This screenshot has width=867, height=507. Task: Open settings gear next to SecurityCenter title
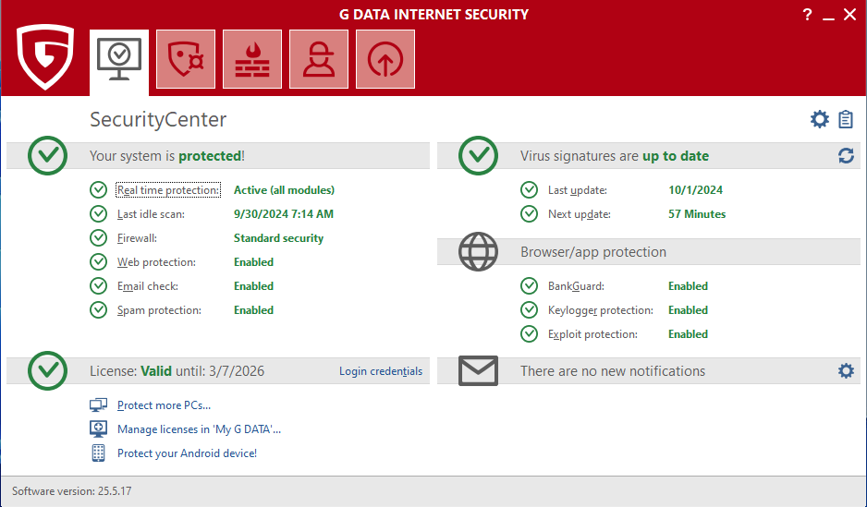(819, 119)
